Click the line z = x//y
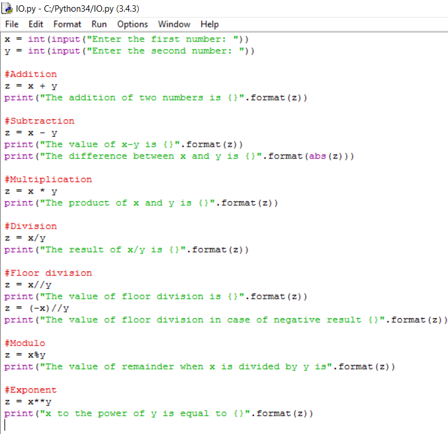448x434 pixels. tap(28, 285)
